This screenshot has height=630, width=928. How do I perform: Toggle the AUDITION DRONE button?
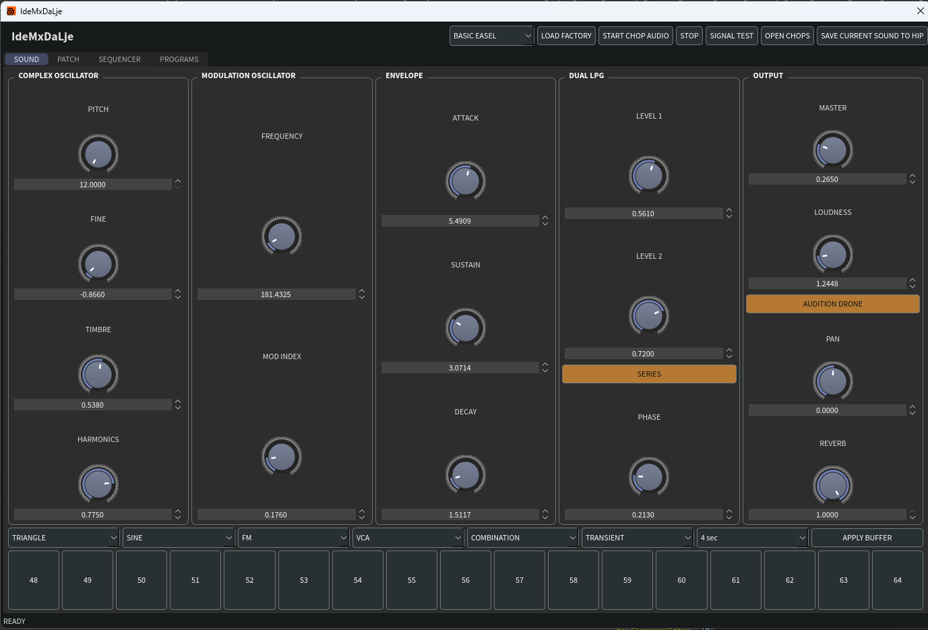(832, 304)
